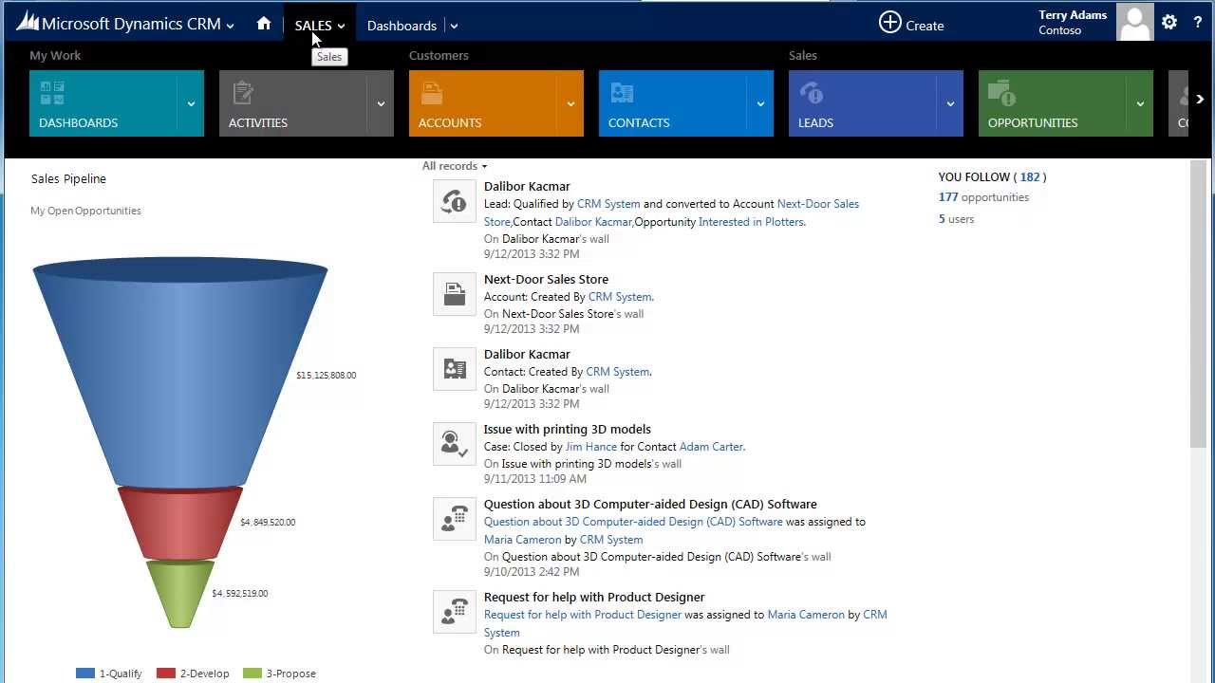Click 2-Develop red legend swatch
Image resolution: width=1215 pixels, height=683 pixels.
point(166,674)
